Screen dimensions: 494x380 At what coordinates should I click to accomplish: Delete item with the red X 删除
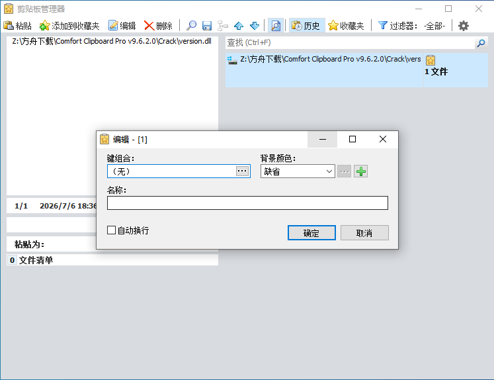pos(158,26)
